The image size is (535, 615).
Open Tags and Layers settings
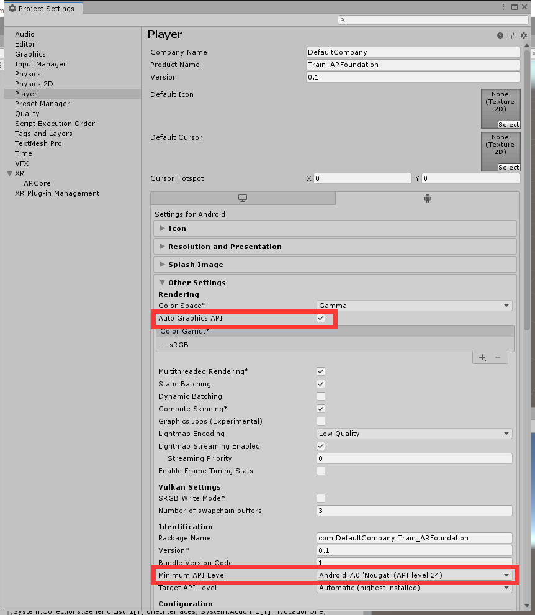43,134
